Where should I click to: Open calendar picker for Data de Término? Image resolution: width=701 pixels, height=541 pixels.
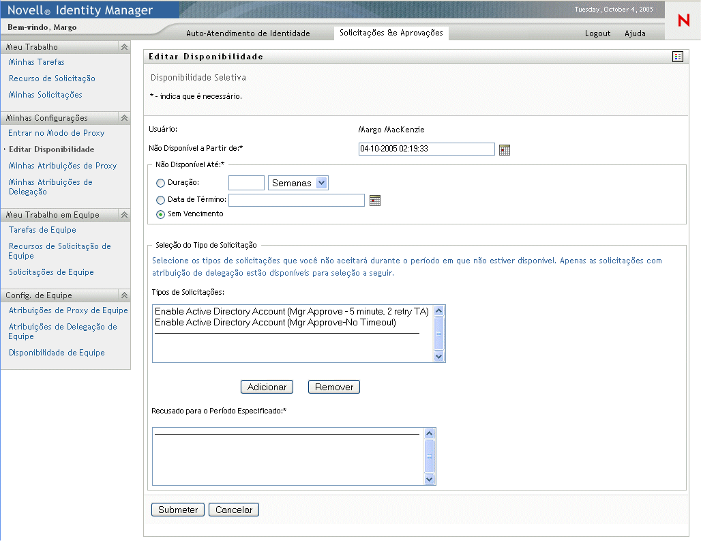[374, 201]
